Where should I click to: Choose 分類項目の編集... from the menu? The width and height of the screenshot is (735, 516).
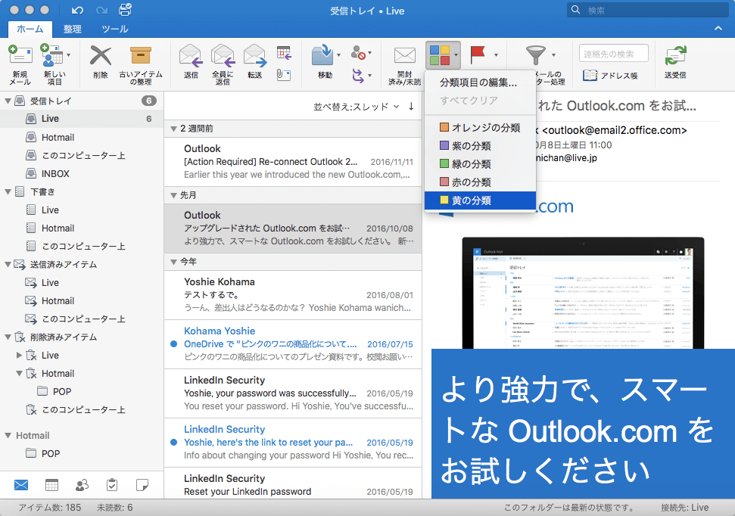(480, 82)
